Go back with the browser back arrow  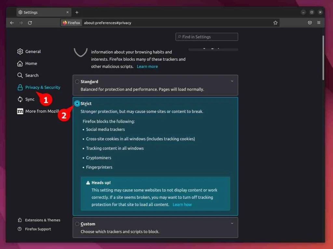[x=12, y=23]
